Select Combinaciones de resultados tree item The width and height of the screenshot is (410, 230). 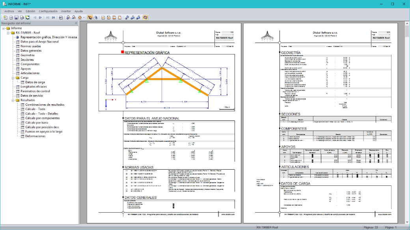tap(45, 105)
